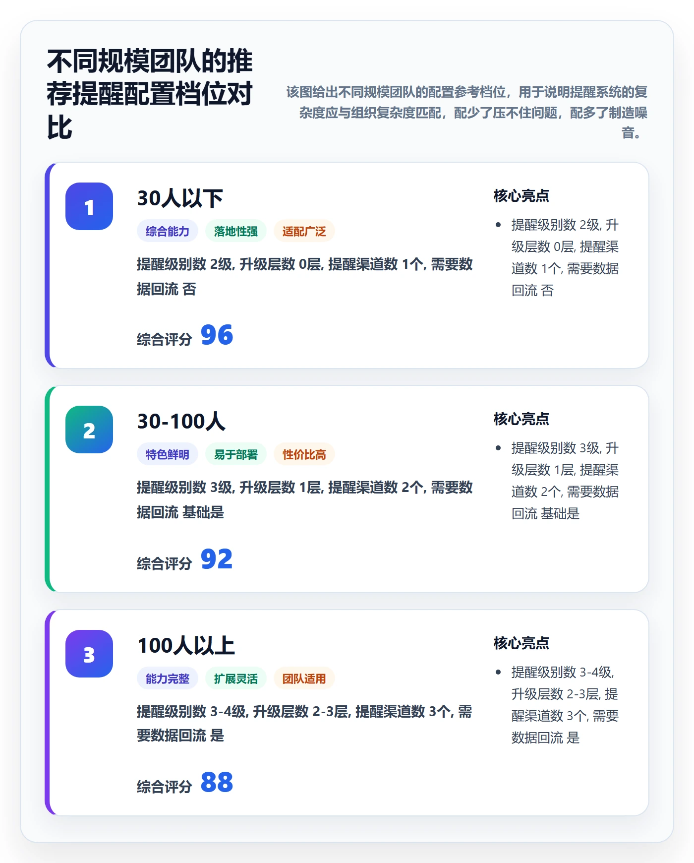Select the 扩展灵活 tag
Viewport: 694px width, 863px height.
(236, 678)
